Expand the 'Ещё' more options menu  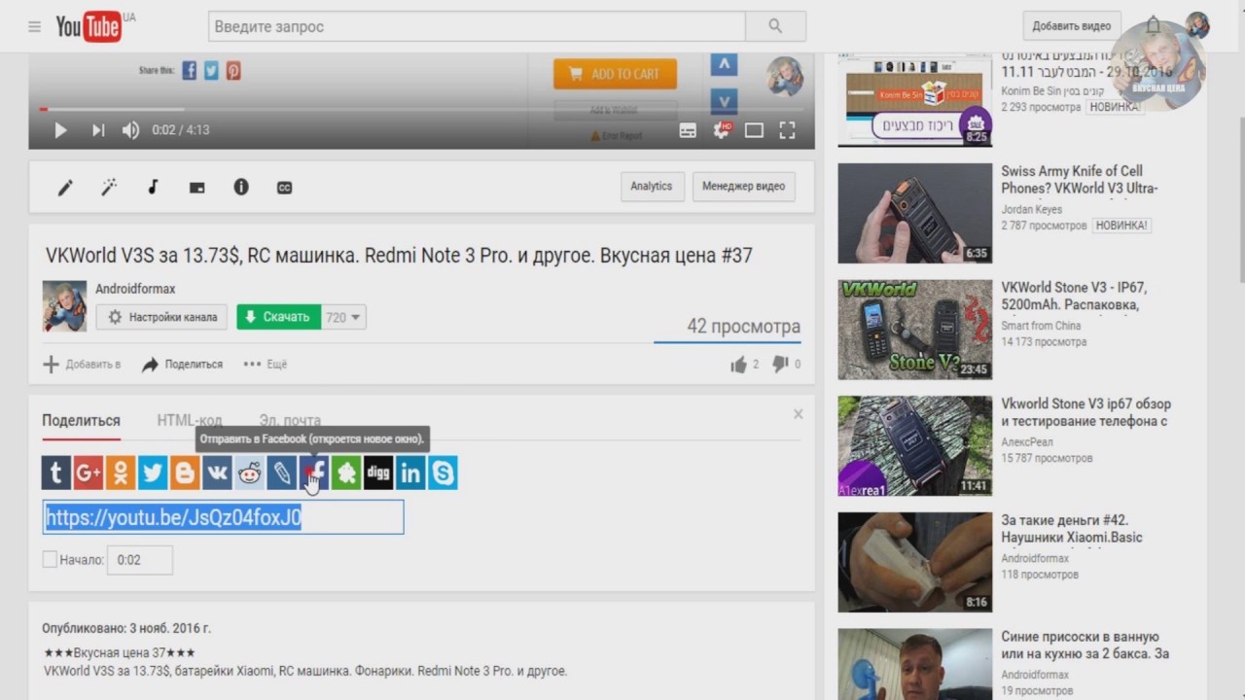[x=266, y=365]
